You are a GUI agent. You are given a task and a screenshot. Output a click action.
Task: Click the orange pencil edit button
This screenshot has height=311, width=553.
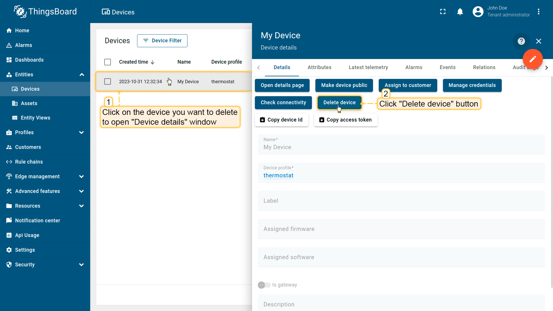coord(533,59)
